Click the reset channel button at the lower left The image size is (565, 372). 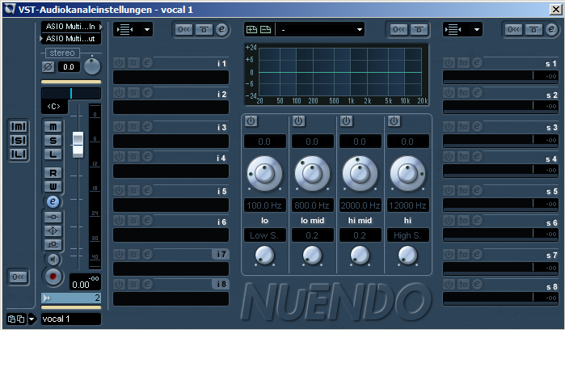pyautogui.click(x=19, y=277)
